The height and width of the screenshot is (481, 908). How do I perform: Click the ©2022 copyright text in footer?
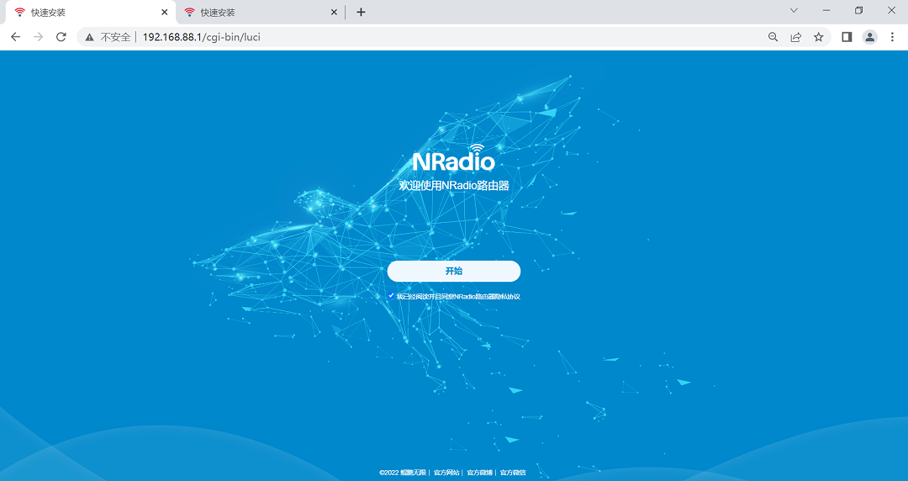coord(403,473)
